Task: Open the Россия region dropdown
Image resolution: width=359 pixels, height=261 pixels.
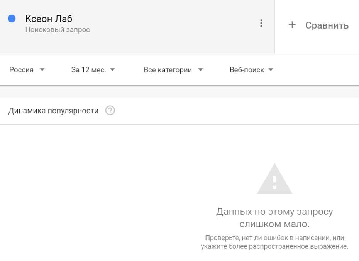Action: point(27,70)
